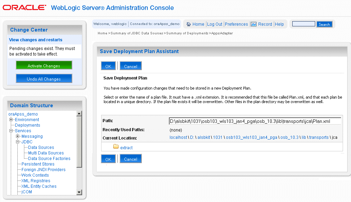Open Services in Domain Structure

click(23, 131)
